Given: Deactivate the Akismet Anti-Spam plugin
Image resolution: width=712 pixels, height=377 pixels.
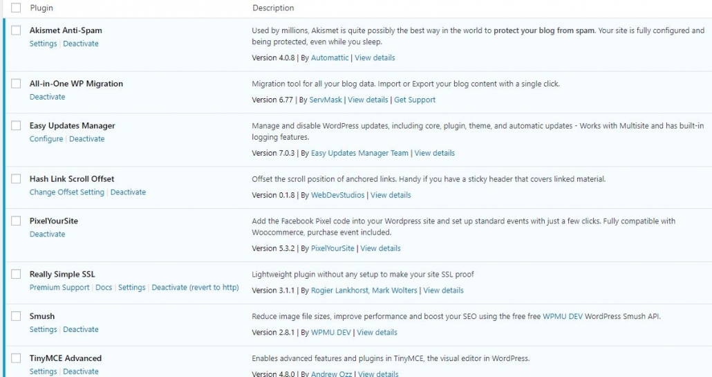Looking at the screenshot, I should [x=81, y=44].
